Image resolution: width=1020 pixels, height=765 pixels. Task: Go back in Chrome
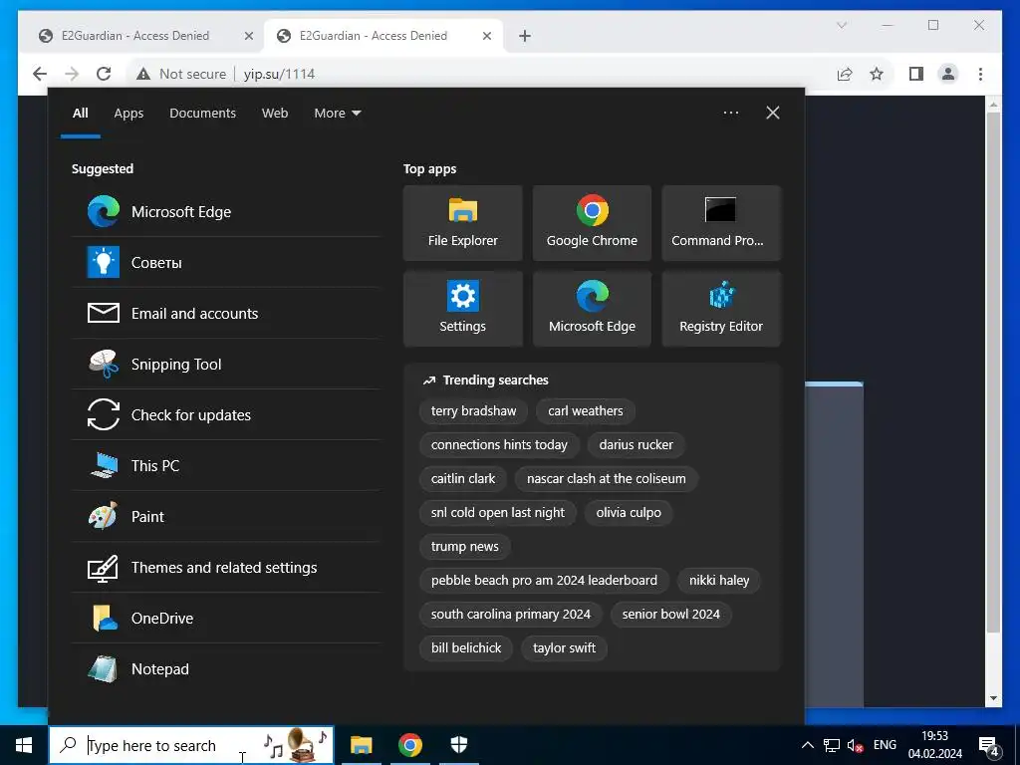click(40, 74)
